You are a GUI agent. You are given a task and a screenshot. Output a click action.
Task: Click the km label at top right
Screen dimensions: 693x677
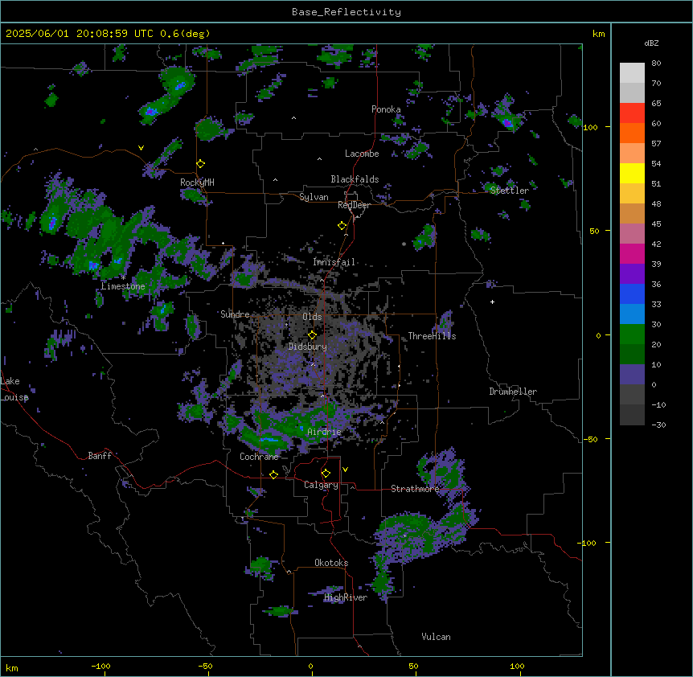[599, 34]
